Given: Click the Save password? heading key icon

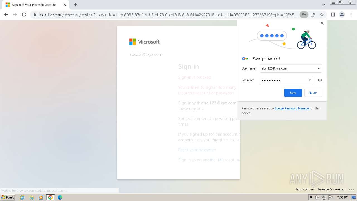Looking at the screenshot, I should 245,59.
